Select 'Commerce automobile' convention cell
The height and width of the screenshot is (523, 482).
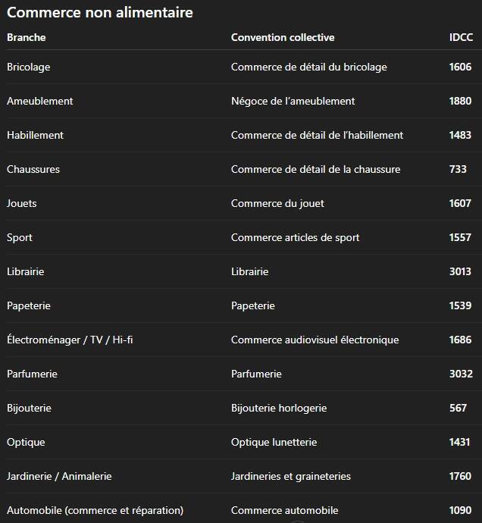coord(284,510)
